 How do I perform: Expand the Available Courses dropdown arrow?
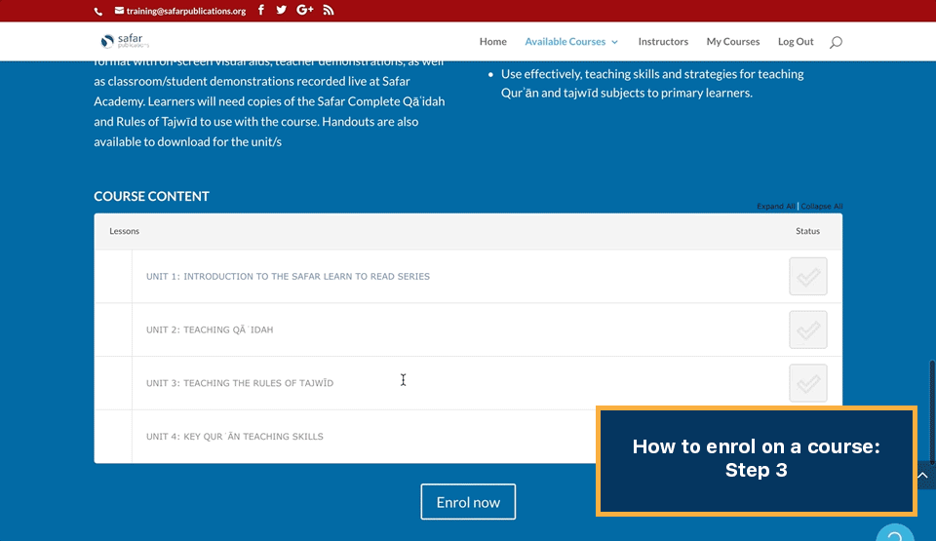[614, 42]
